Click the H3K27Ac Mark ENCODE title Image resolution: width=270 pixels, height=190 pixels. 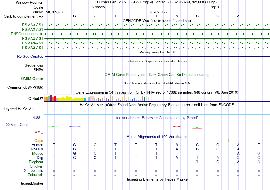click(x=157, y=105)
